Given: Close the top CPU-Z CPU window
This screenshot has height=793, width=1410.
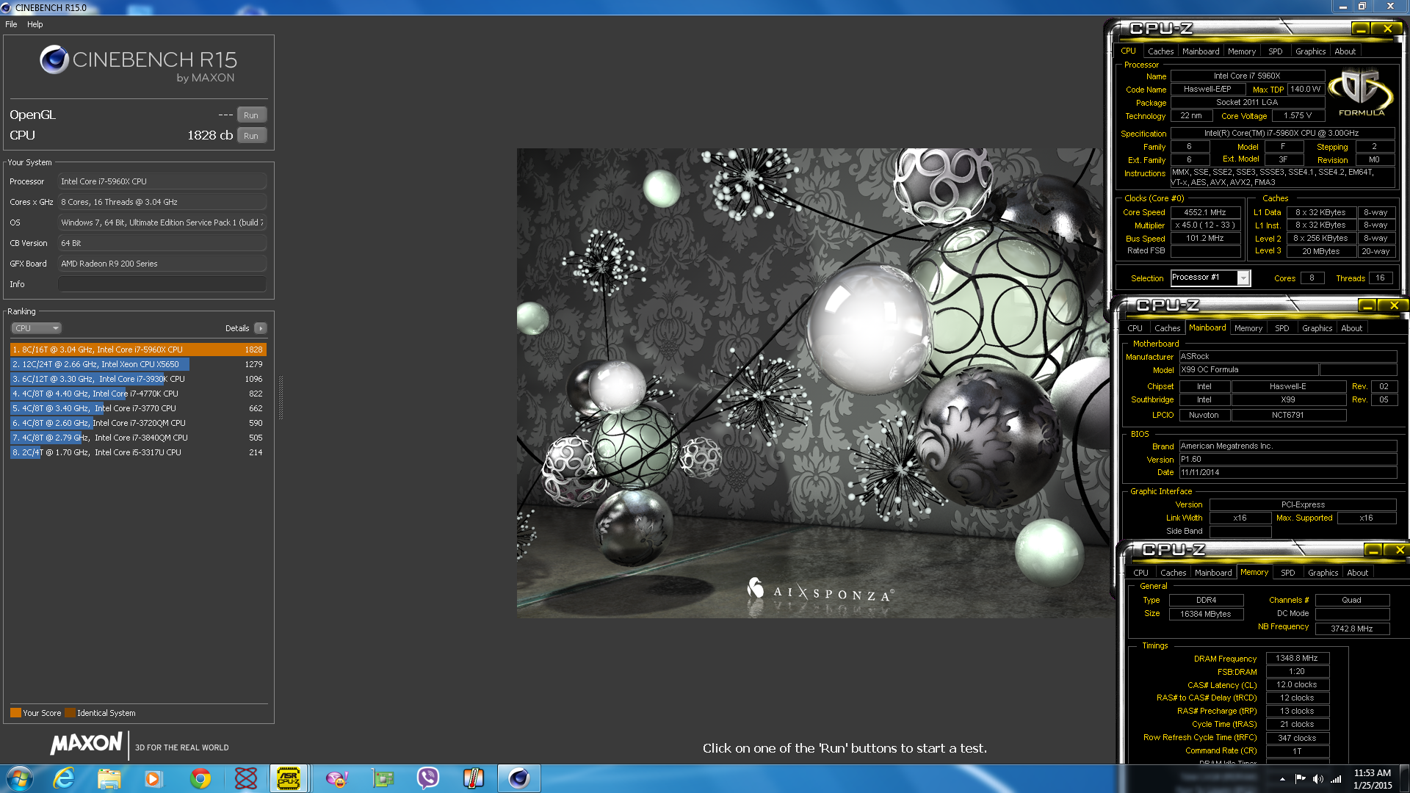Looking at the screenshot, I should click(1387, 29).
